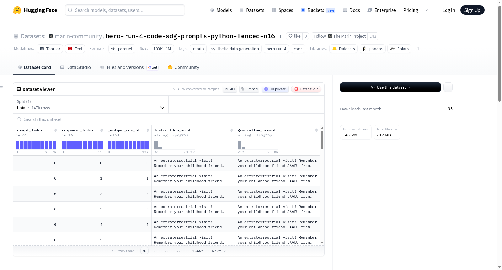Select the parquet format tag
Viewport: 502px width, 270px height.
[x=122, y=49]
